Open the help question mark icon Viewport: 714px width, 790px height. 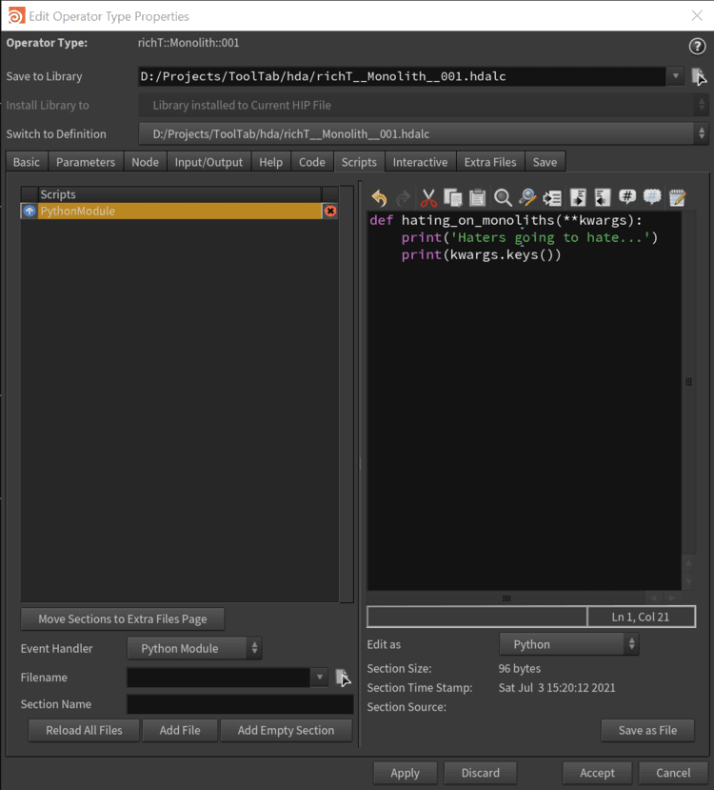click(x=696, y=46)
